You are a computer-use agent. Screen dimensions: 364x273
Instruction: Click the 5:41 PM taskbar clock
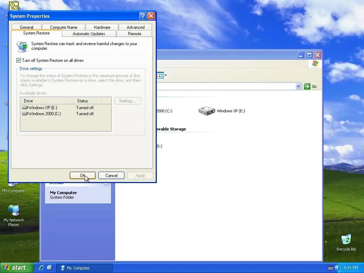click(350, 268)
